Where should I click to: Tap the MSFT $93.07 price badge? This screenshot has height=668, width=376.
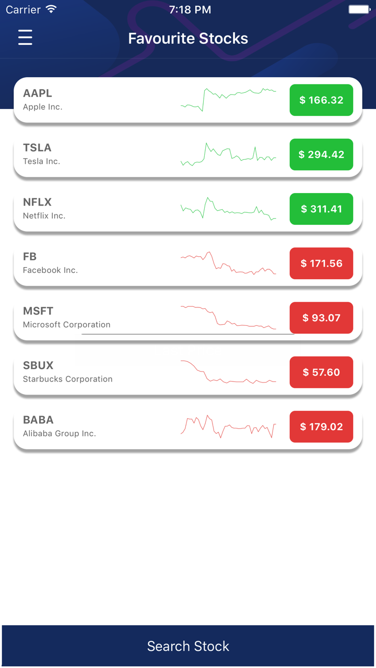pos(321,318)
